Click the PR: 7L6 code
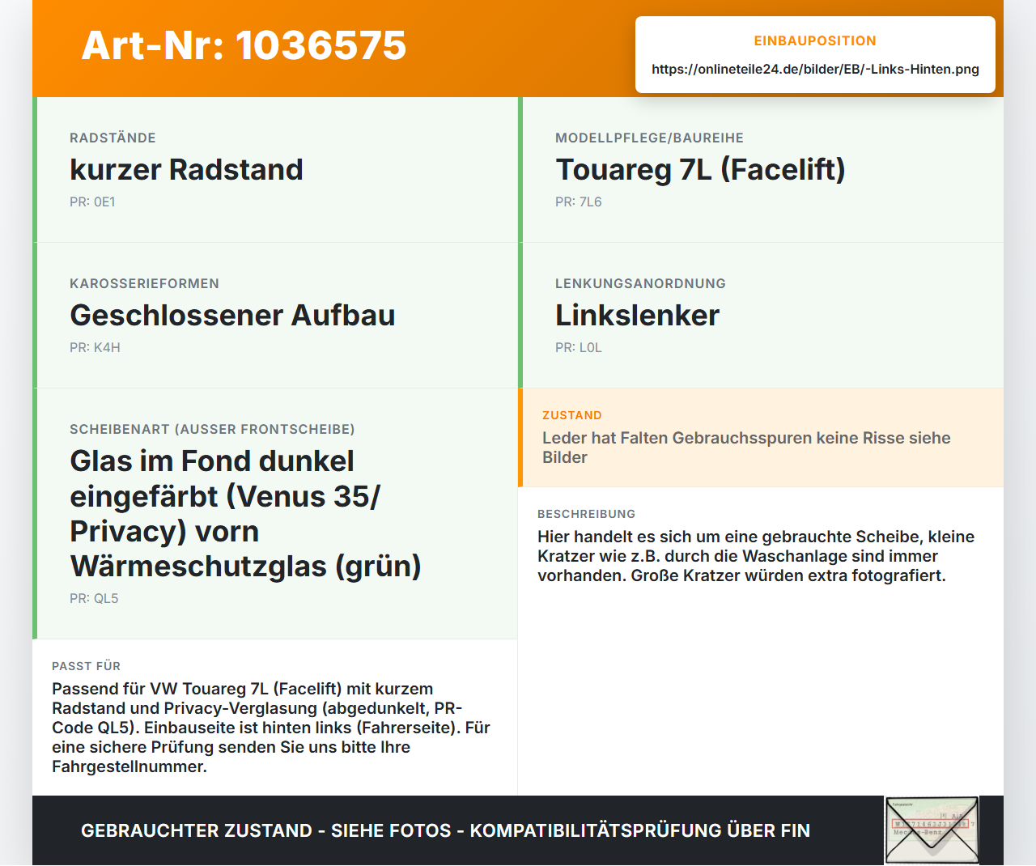1036x866 pixels. 579,202
